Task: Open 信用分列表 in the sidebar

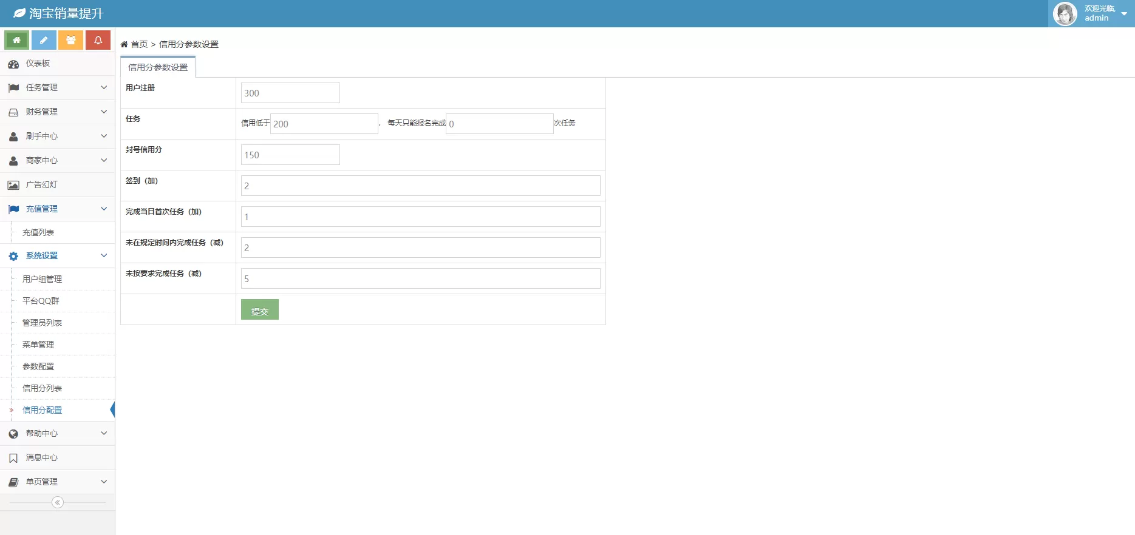Action: point(42,388)
